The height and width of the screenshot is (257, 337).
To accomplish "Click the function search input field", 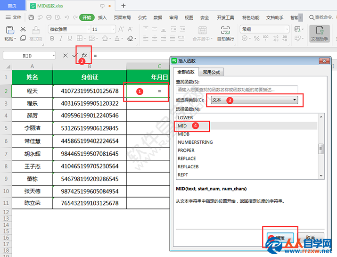I will (x=237, y=90).
